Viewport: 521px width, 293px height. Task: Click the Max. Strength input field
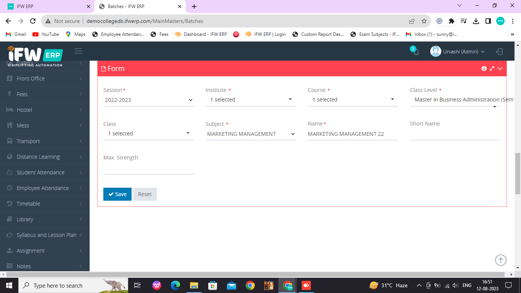coord(149,168)
